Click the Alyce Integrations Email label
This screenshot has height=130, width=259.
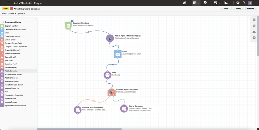pos(132,54)
